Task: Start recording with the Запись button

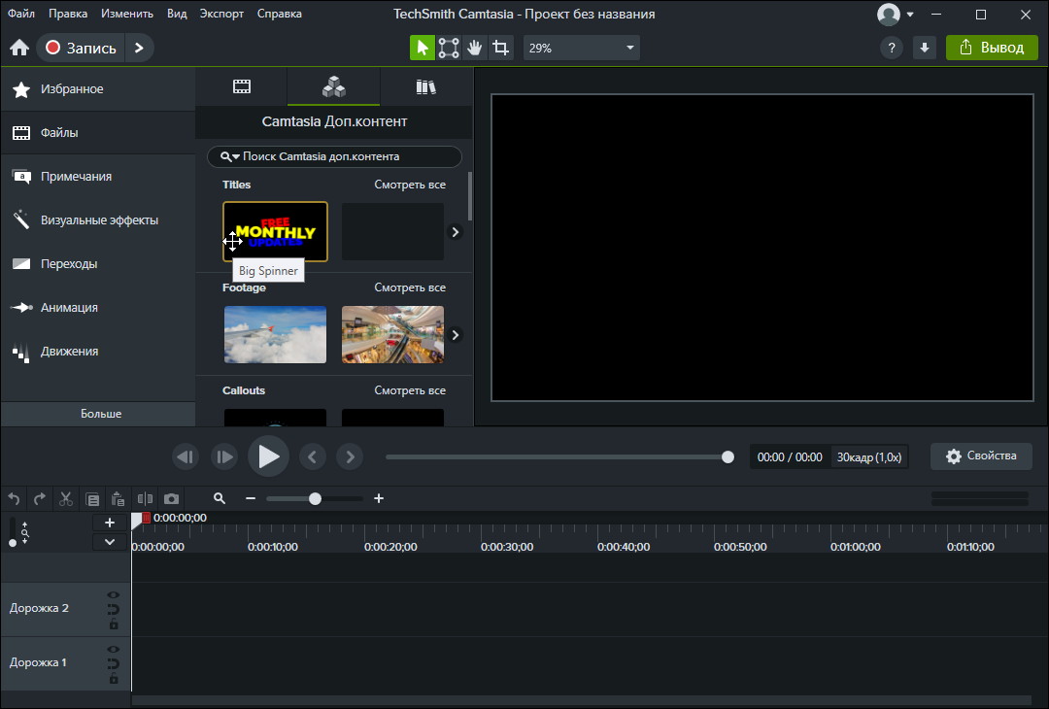Action: tap(81, 48)
